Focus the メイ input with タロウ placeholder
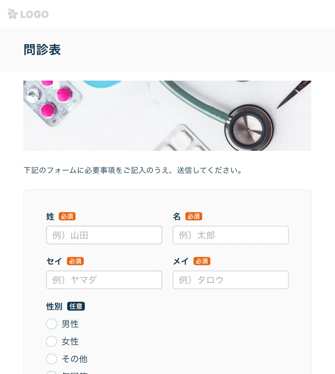This screenshot has height=374, width=335. 231,280
